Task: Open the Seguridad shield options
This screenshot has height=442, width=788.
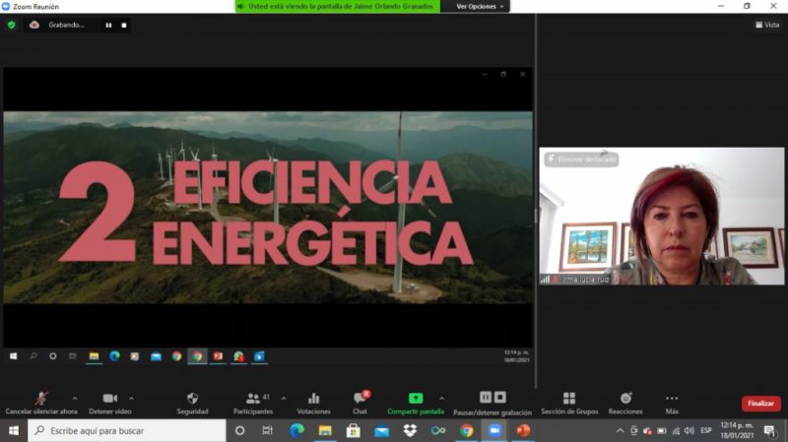Action: (x=192, y=402)
